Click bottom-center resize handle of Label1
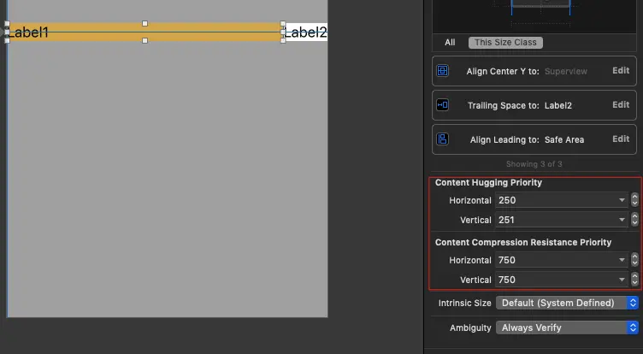Screen dimensions: 643x354 145,40
